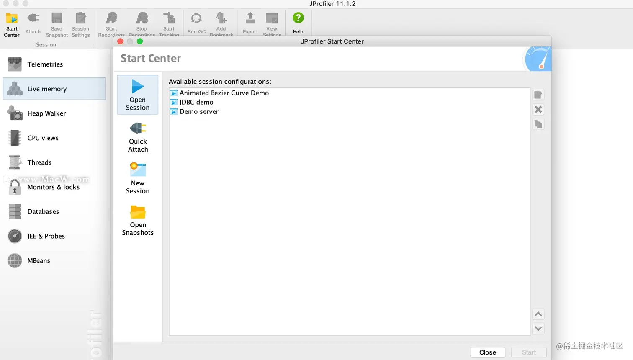Screen dimensions: 633x360
Task: Select the Open Session tab
Action: (138, 95)
